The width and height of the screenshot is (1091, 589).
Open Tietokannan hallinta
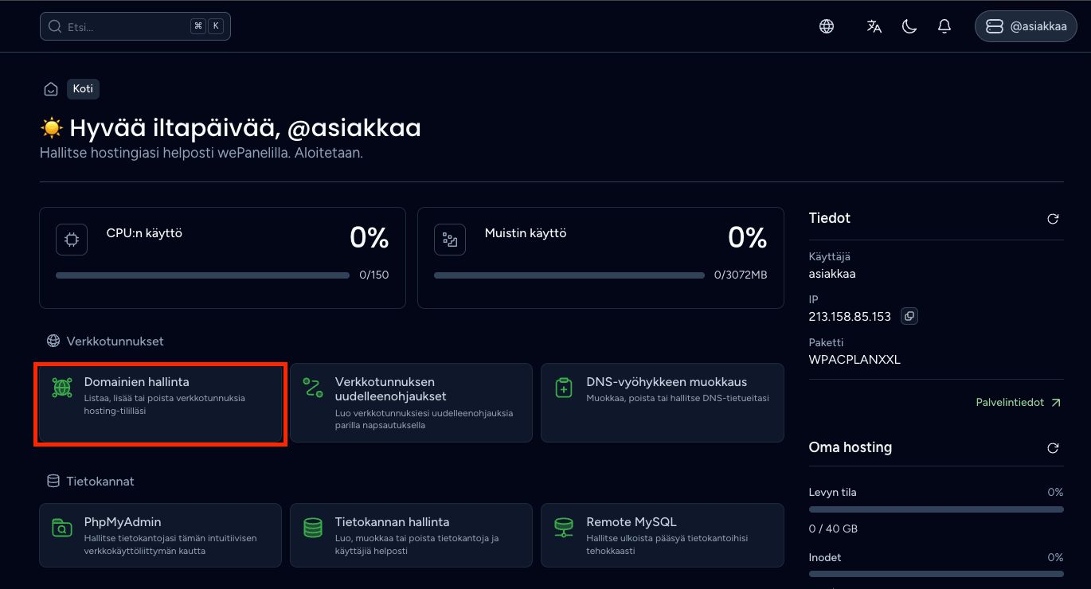[x=411, y=535]
